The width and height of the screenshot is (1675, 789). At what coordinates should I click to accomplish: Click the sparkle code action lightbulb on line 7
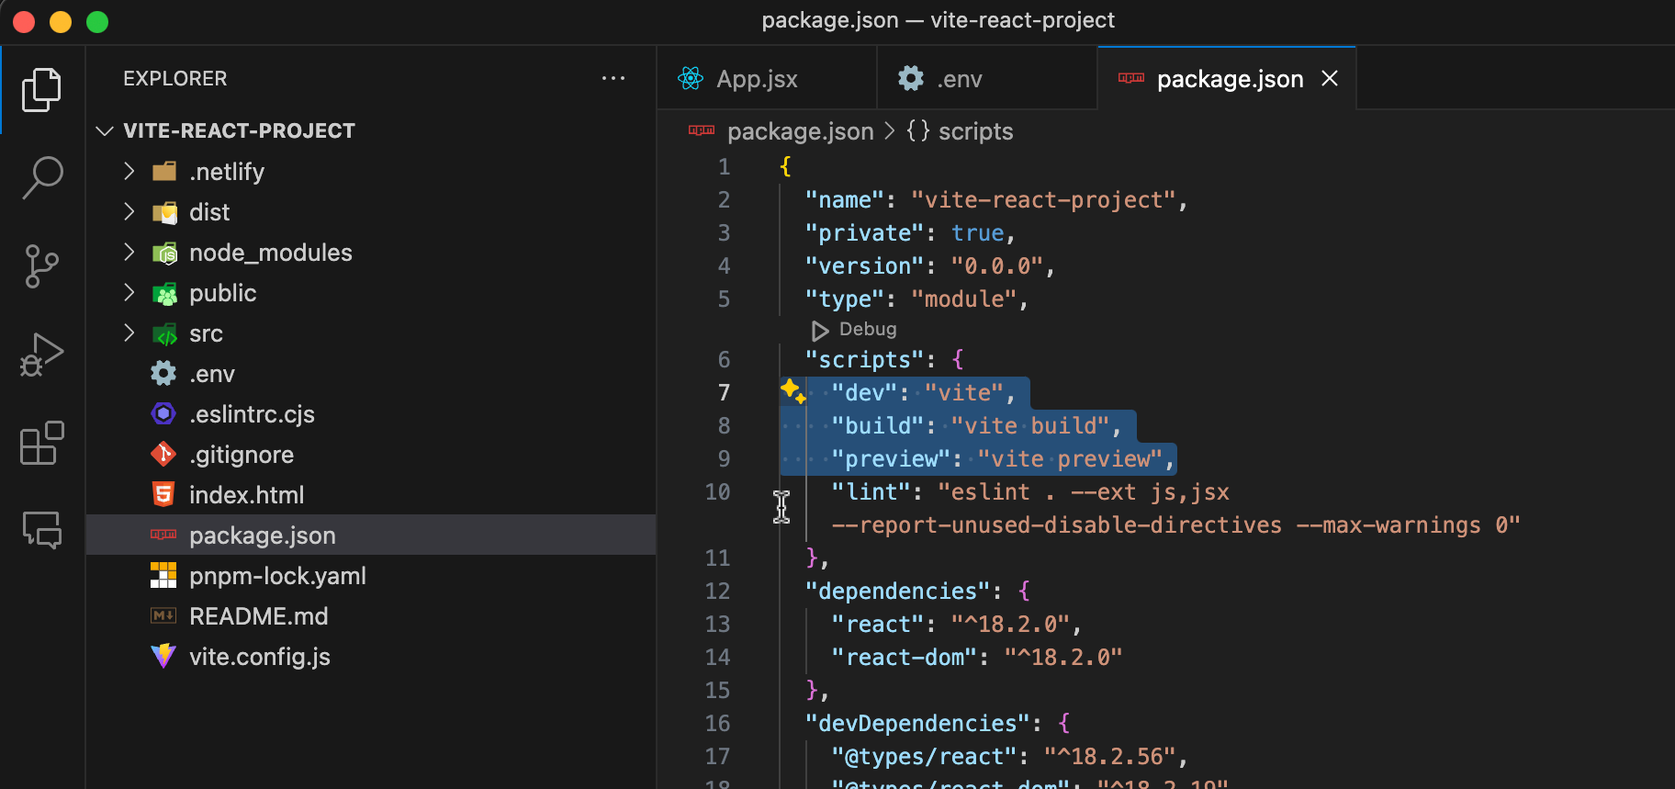click(x=793, y=391)
